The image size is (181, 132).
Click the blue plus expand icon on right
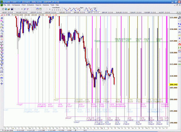coord(179,38)
